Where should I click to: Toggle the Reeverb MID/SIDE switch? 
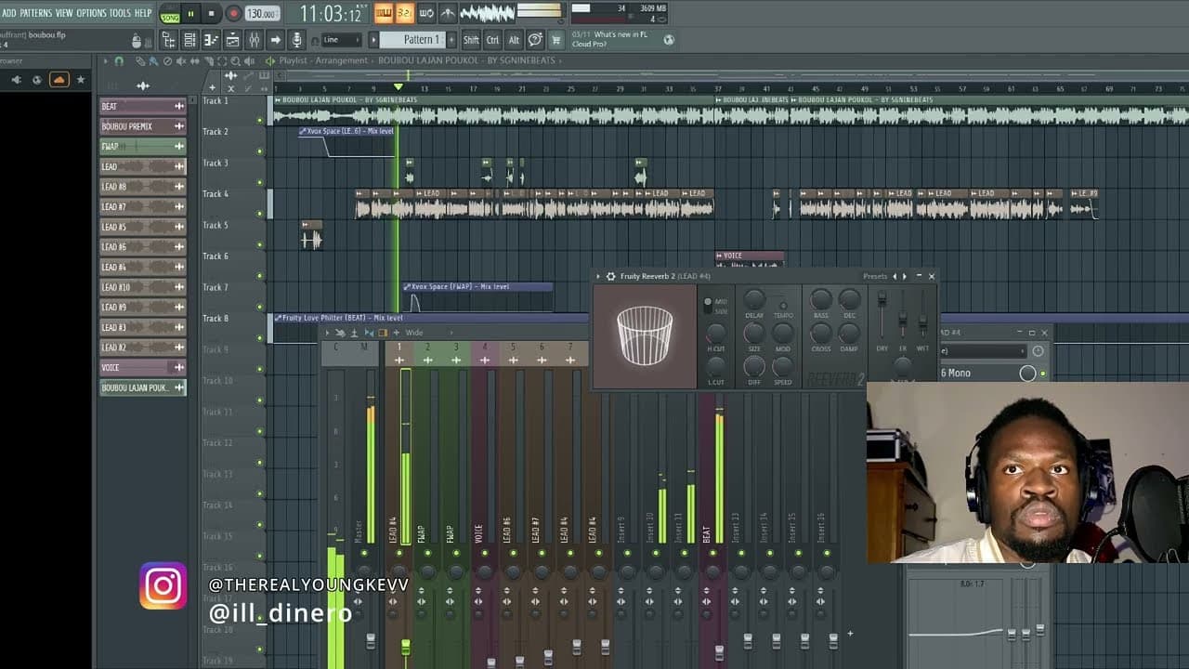click(x=708, y=306)
